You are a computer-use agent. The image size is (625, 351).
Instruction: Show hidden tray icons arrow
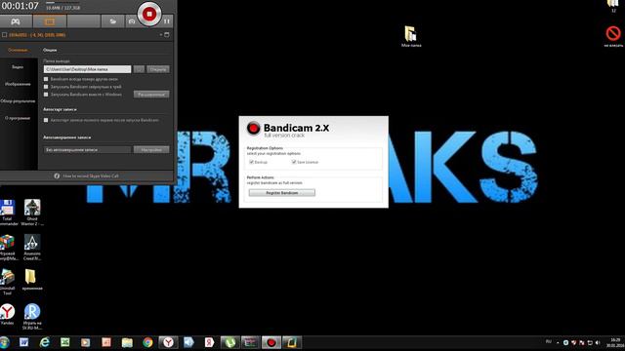click(x=558, y=342)
